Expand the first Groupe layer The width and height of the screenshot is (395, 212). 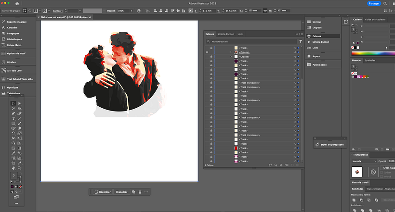tap(231, 52)
